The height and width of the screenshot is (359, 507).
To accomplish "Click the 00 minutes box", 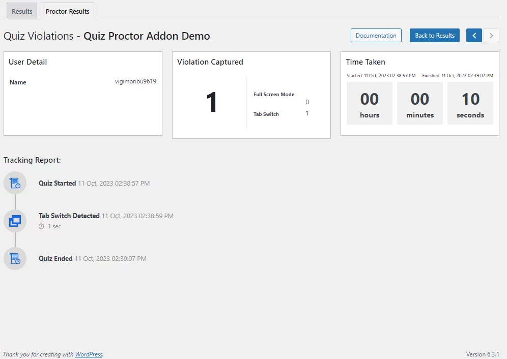I will (420, 103).
